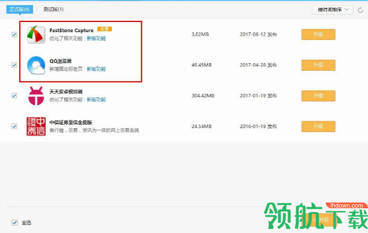Click the 天天安卓模拟器 robot icon
The width and height of the screenshot is (368, 233).
pos(36,96)
